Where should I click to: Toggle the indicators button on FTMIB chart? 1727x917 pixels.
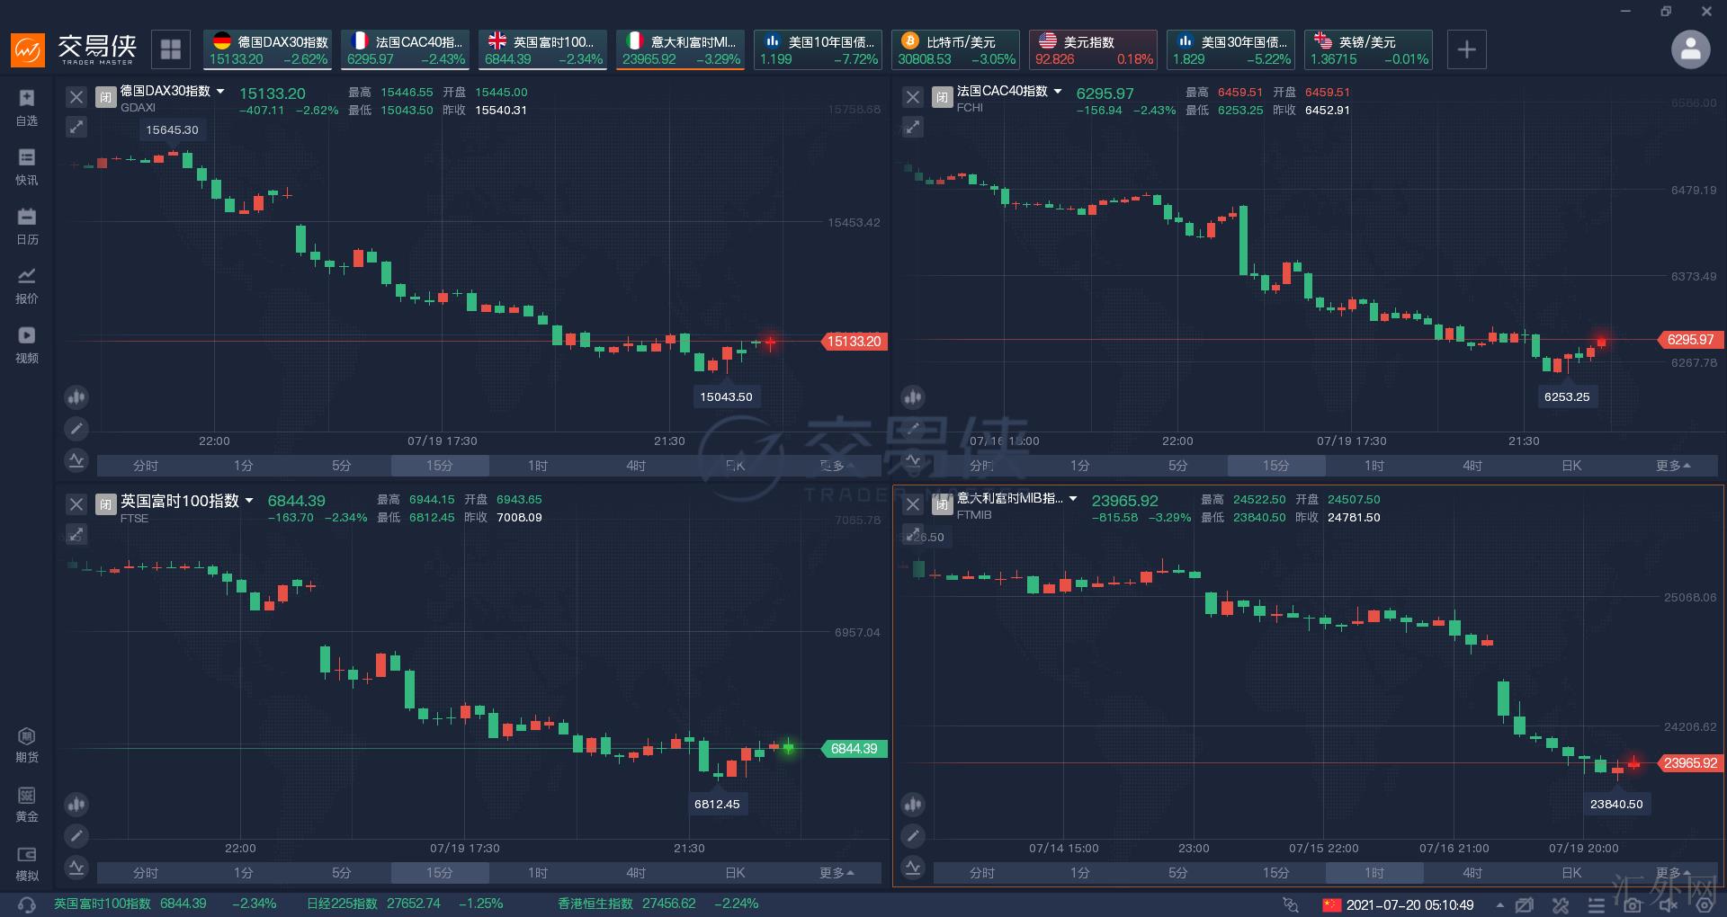(913, 868)
